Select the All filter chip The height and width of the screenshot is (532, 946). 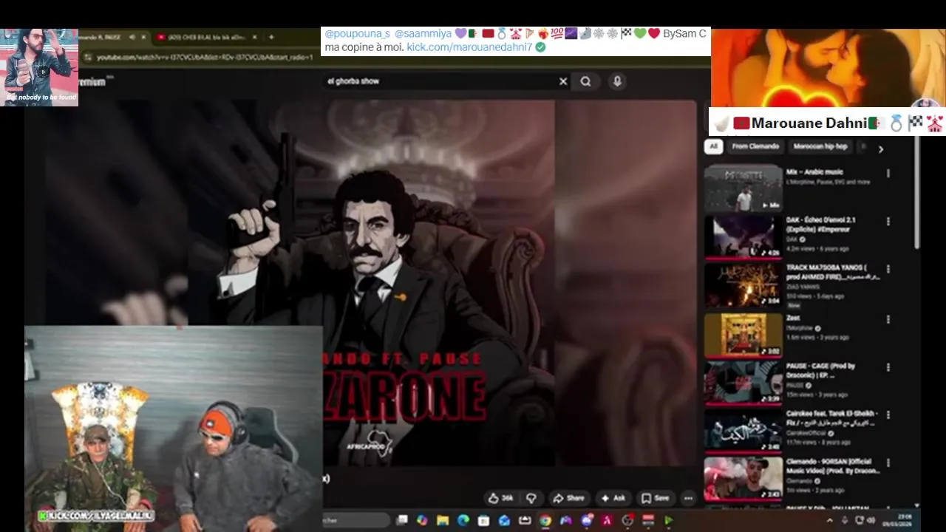[x=713, y=146]
